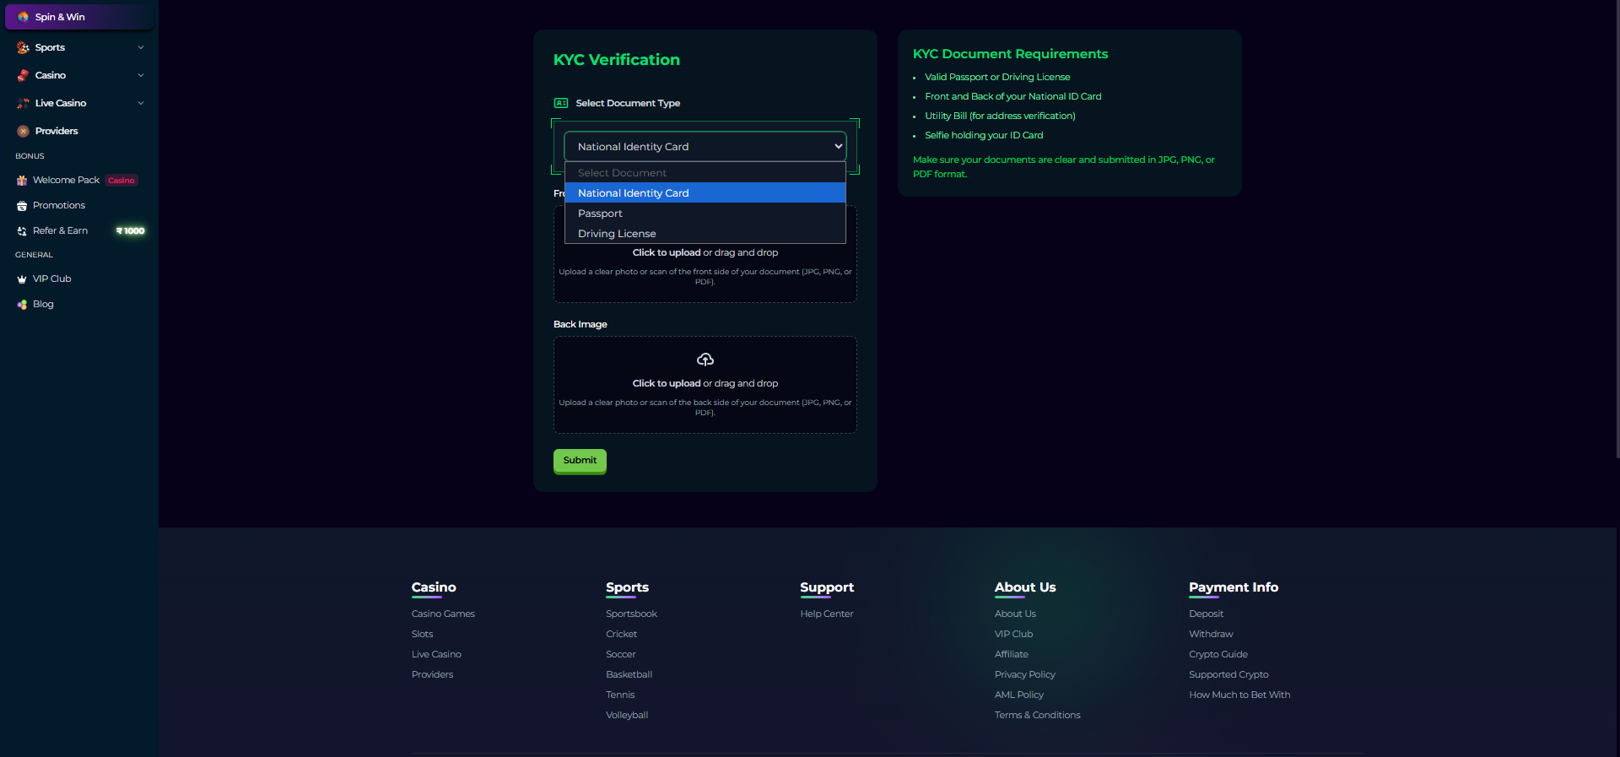Select the disabled Select Document placeholder option
The image size is (1620, 757).
705,173
